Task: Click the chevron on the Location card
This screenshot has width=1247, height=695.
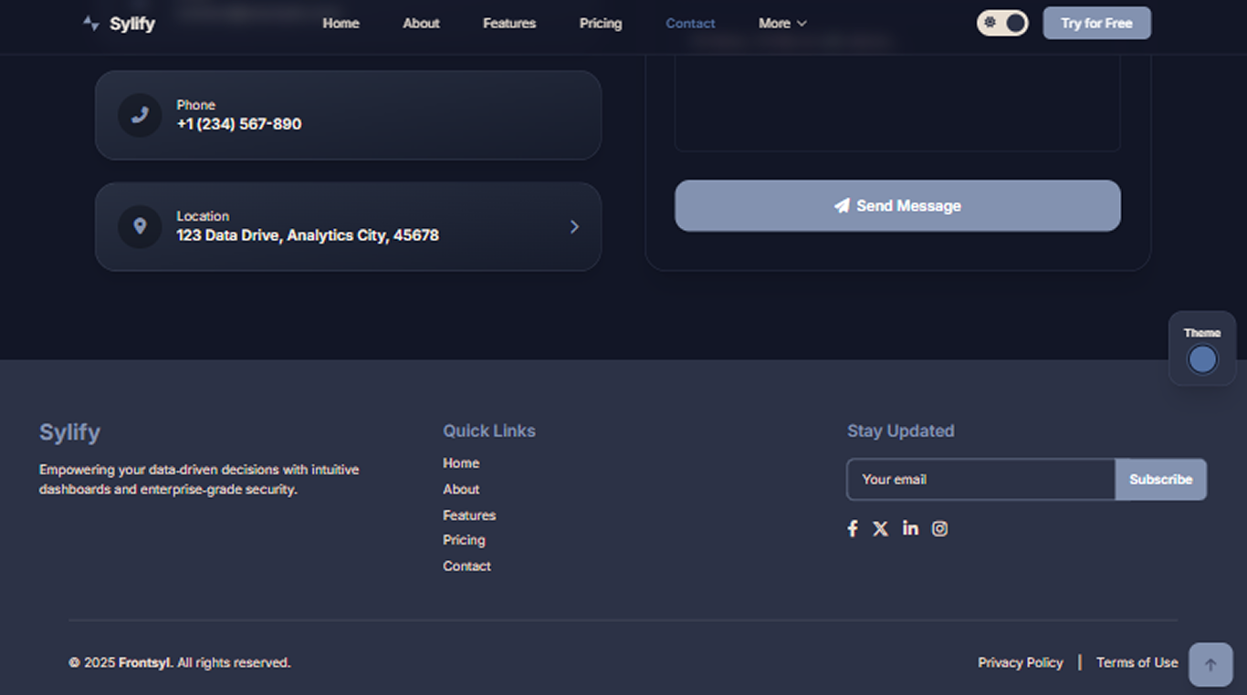Action: coord(574,227)
